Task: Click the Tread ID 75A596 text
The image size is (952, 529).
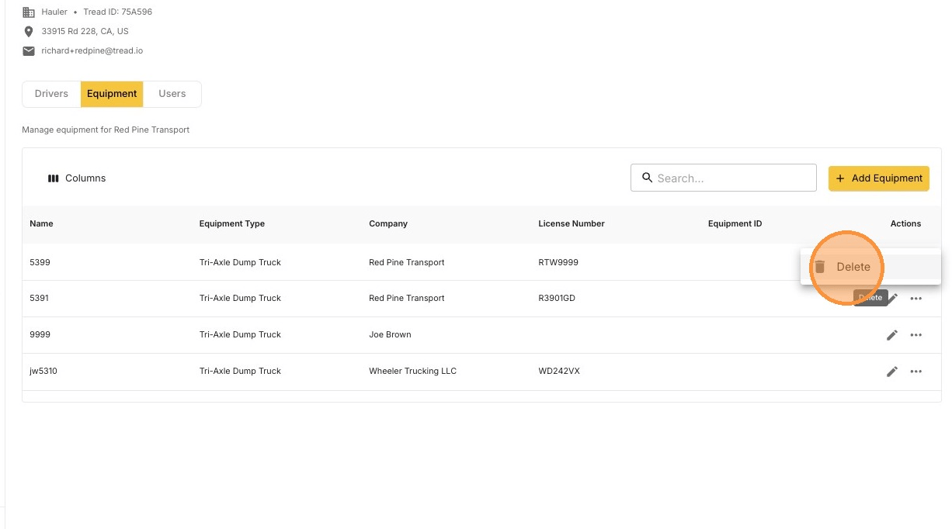Action: (118, 12)
